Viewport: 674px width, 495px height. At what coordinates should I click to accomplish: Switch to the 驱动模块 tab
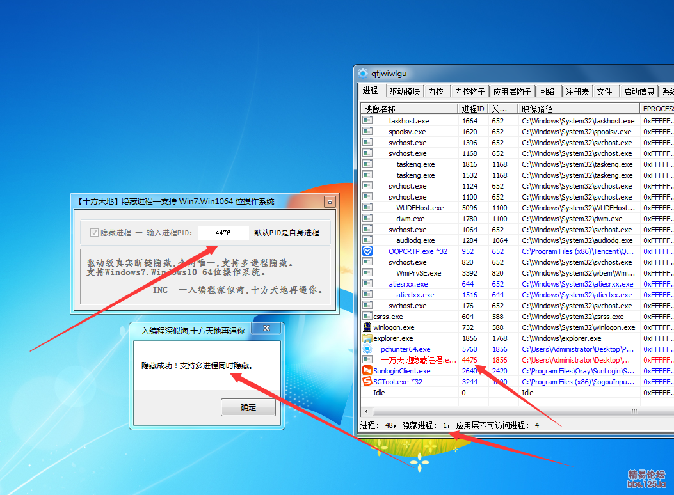click(405, 91)
